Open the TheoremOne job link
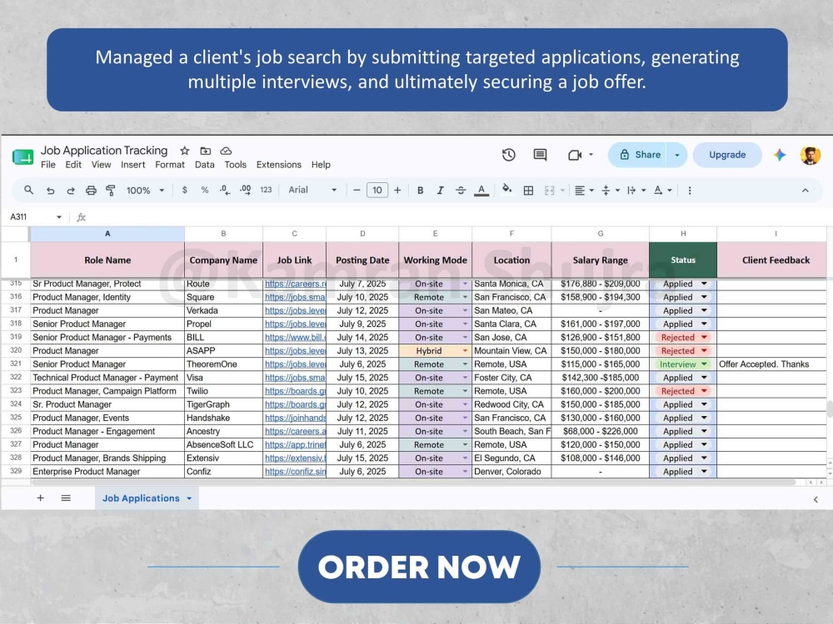The height and width of the screenshot is (624, 833). click(296, 364)
